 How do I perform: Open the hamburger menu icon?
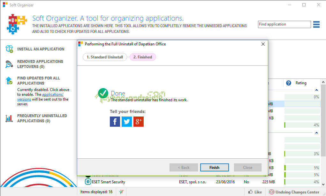(x=316, y=24)
